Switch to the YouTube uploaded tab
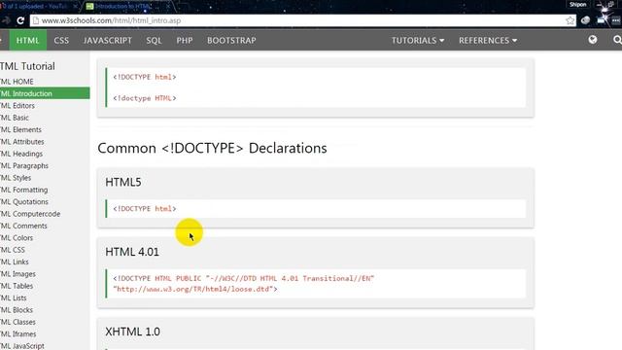Screen dimensions: 622x350 (x=38, y=7)
